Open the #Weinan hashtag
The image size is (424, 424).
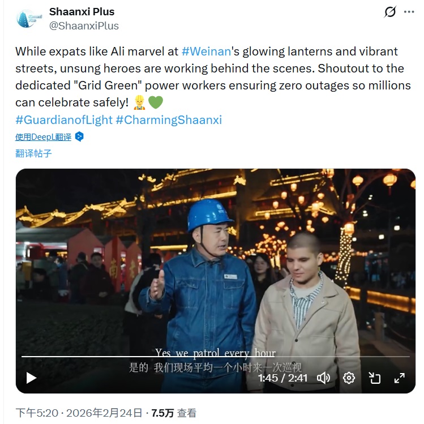point(206,52)
